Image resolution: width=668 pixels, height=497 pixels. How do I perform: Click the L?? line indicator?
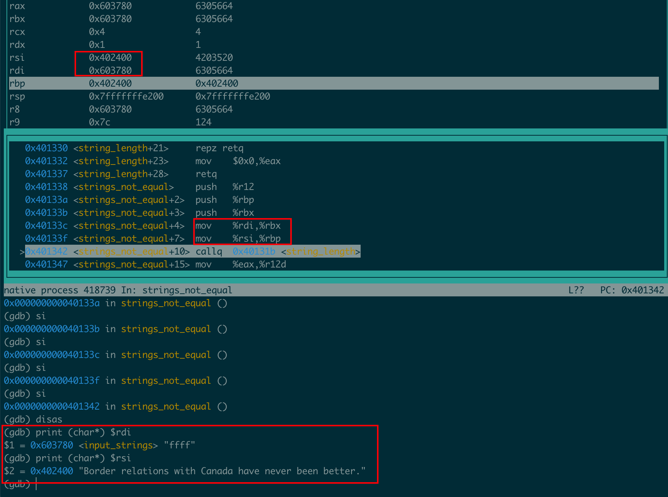pos(576,290)
